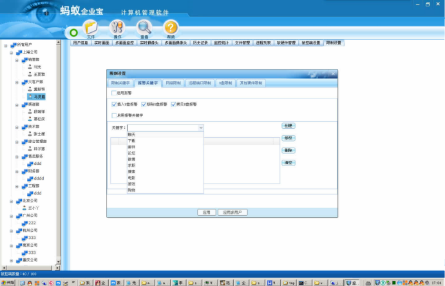This screenshot has width=445, height=286.
Task: Click the 关键字 combo box arrow
Action: coord(201,128)
